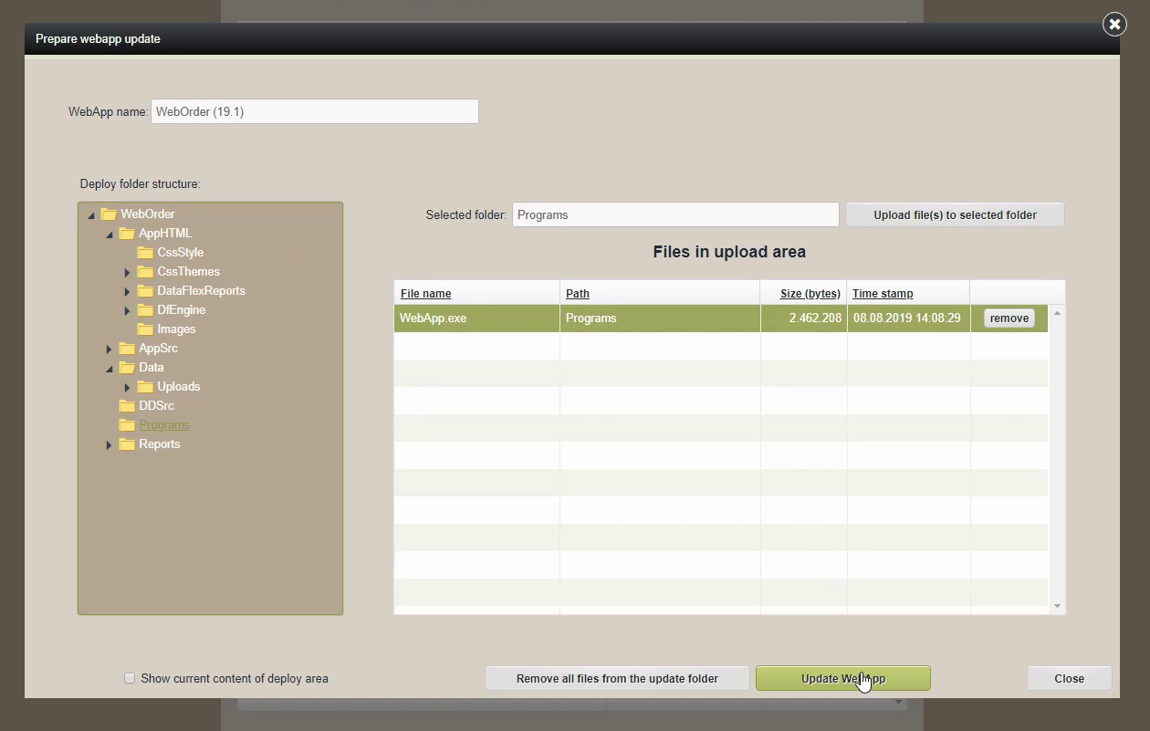Click the WebApp name input field

point(314,112)
